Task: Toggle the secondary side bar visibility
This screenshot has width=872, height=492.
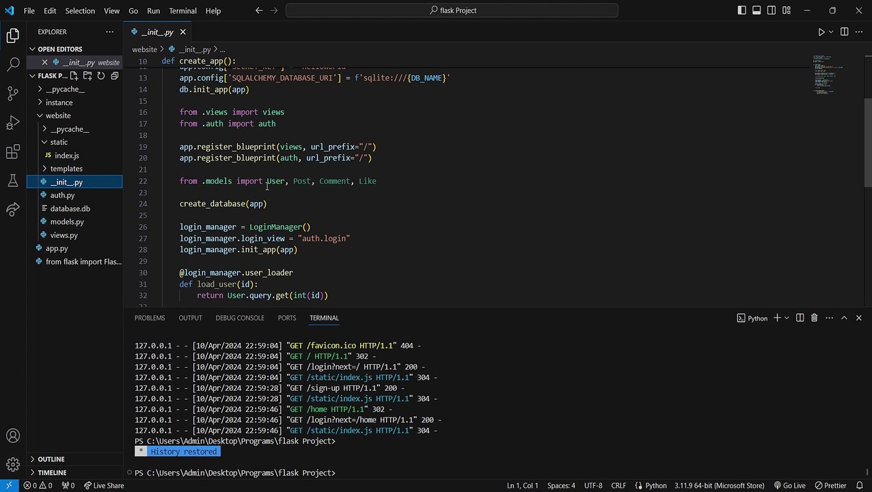Action: pos(772,10)
